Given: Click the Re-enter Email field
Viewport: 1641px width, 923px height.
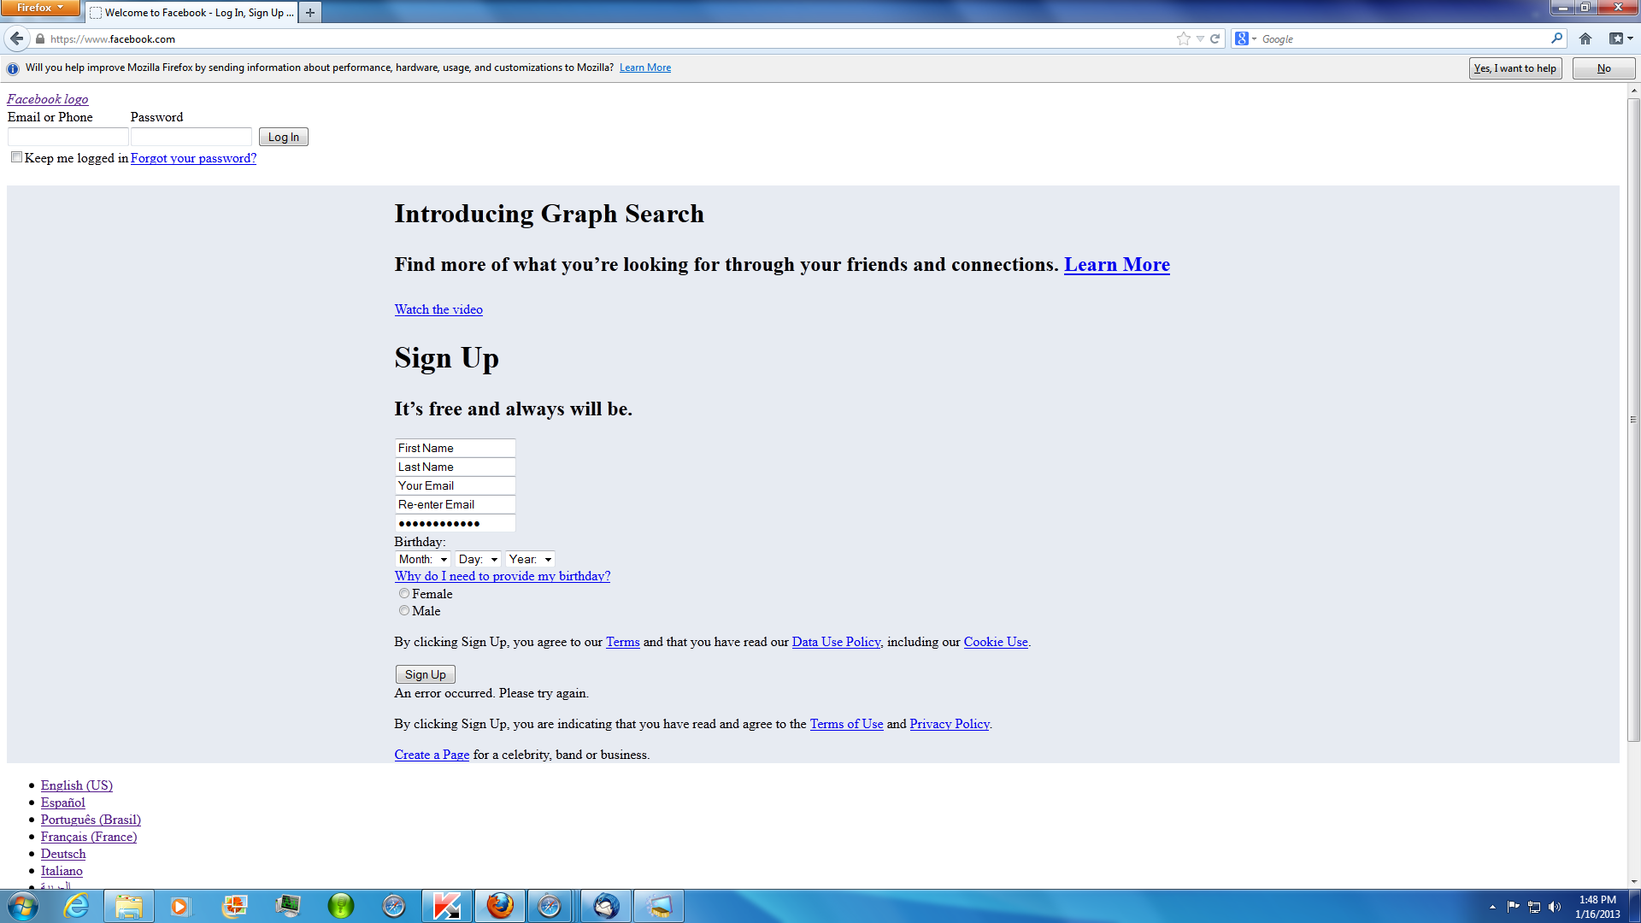Looking at the screenshot, I should (455, 504).
